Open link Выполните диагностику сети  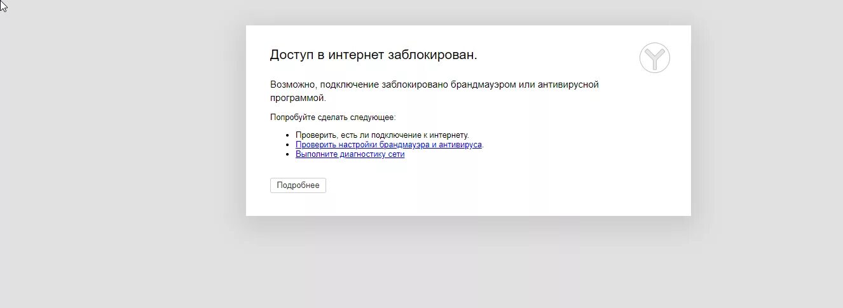(350, 154)
